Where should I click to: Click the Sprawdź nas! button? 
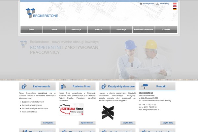87,123
